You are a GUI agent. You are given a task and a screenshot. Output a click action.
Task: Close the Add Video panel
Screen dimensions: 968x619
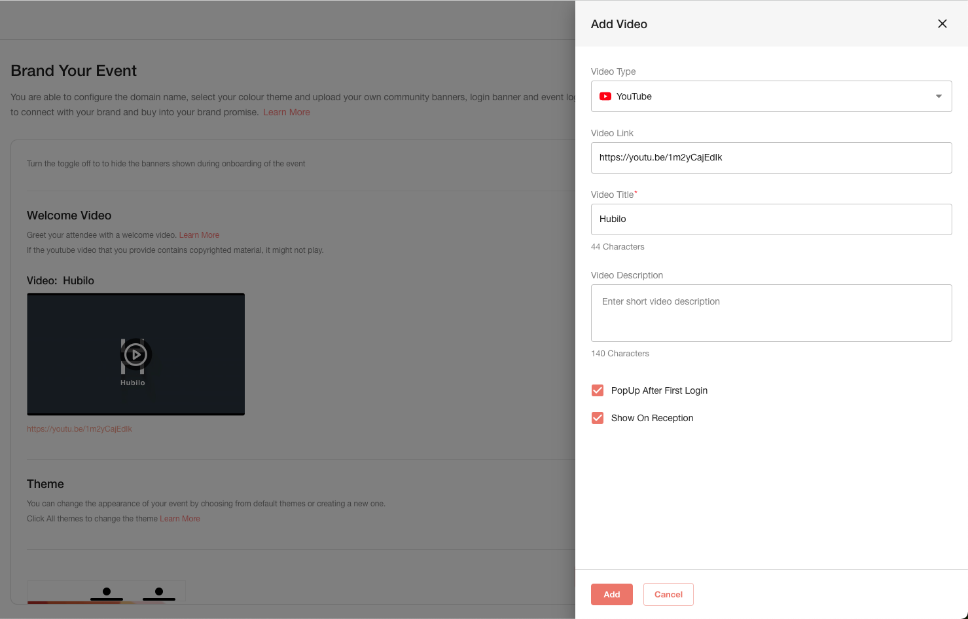pos(942,24)
